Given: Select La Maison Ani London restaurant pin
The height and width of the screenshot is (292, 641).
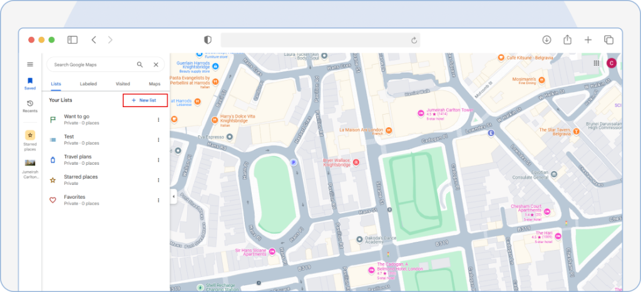Looking at the screenshot, I should tap(389, 130).
